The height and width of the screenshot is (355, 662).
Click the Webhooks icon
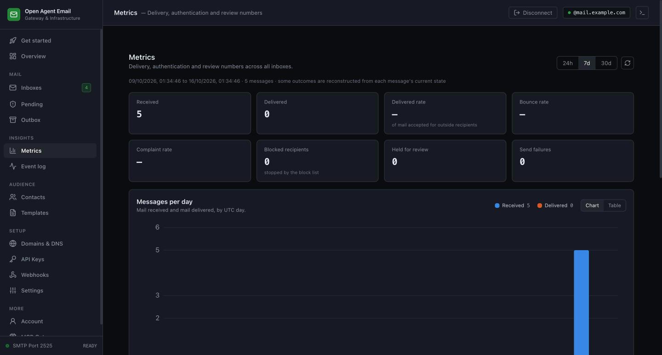click(13, 275)
